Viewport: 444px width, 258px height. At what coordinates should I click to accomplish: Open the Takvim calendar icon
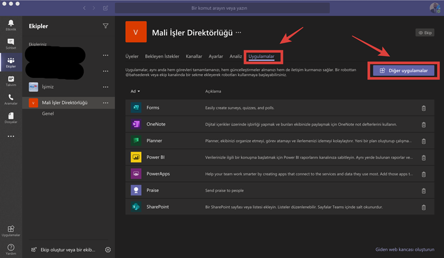point(11,81)
